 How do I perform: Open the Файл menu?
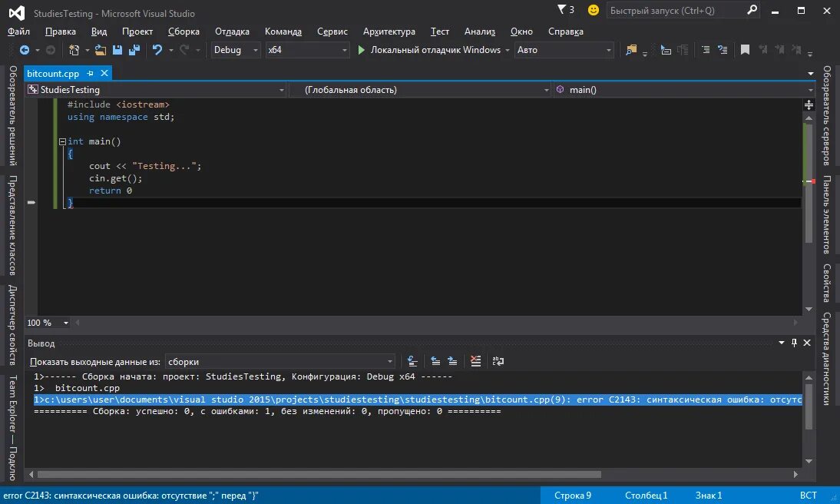point(18,31)
